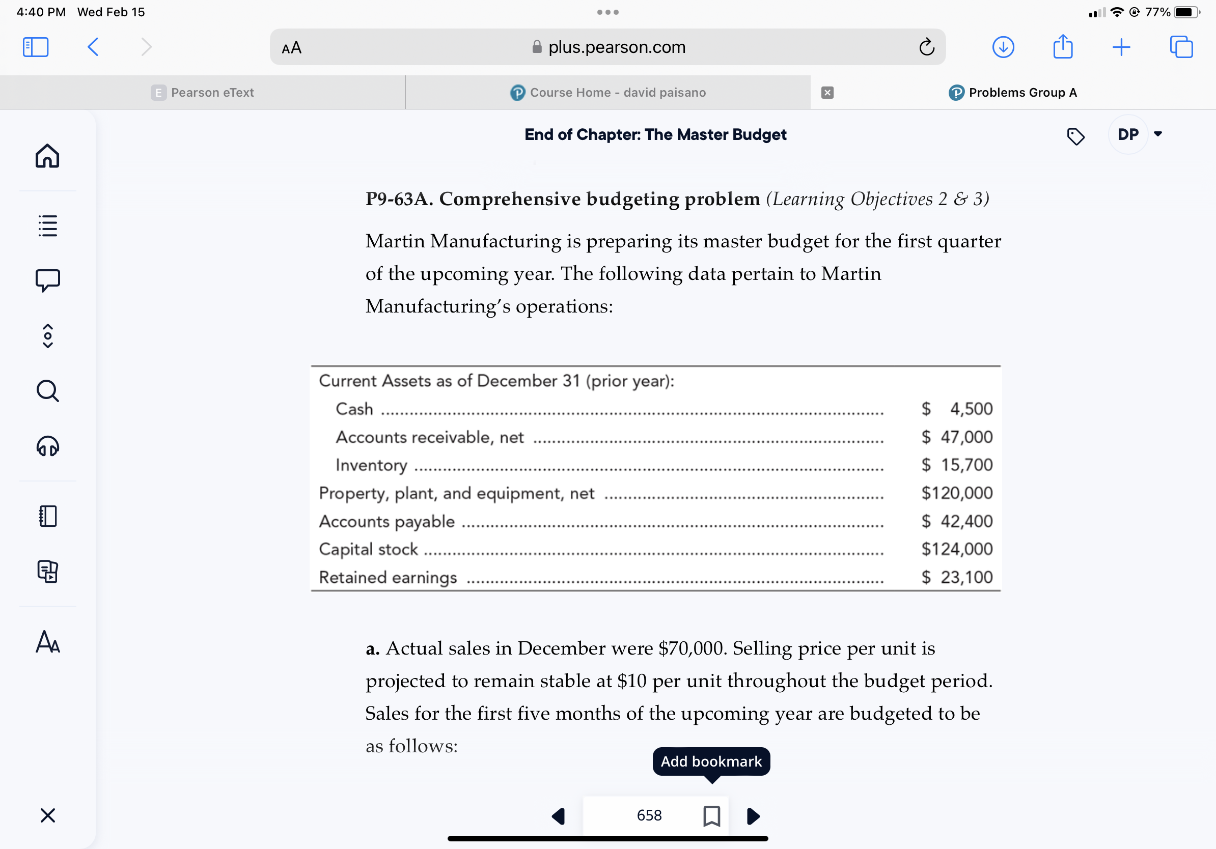This screenshot has height=849, width=1216.
Task: Toggle the bookmark for page 658
Action: pyautogui.click(x=711, y=815)
